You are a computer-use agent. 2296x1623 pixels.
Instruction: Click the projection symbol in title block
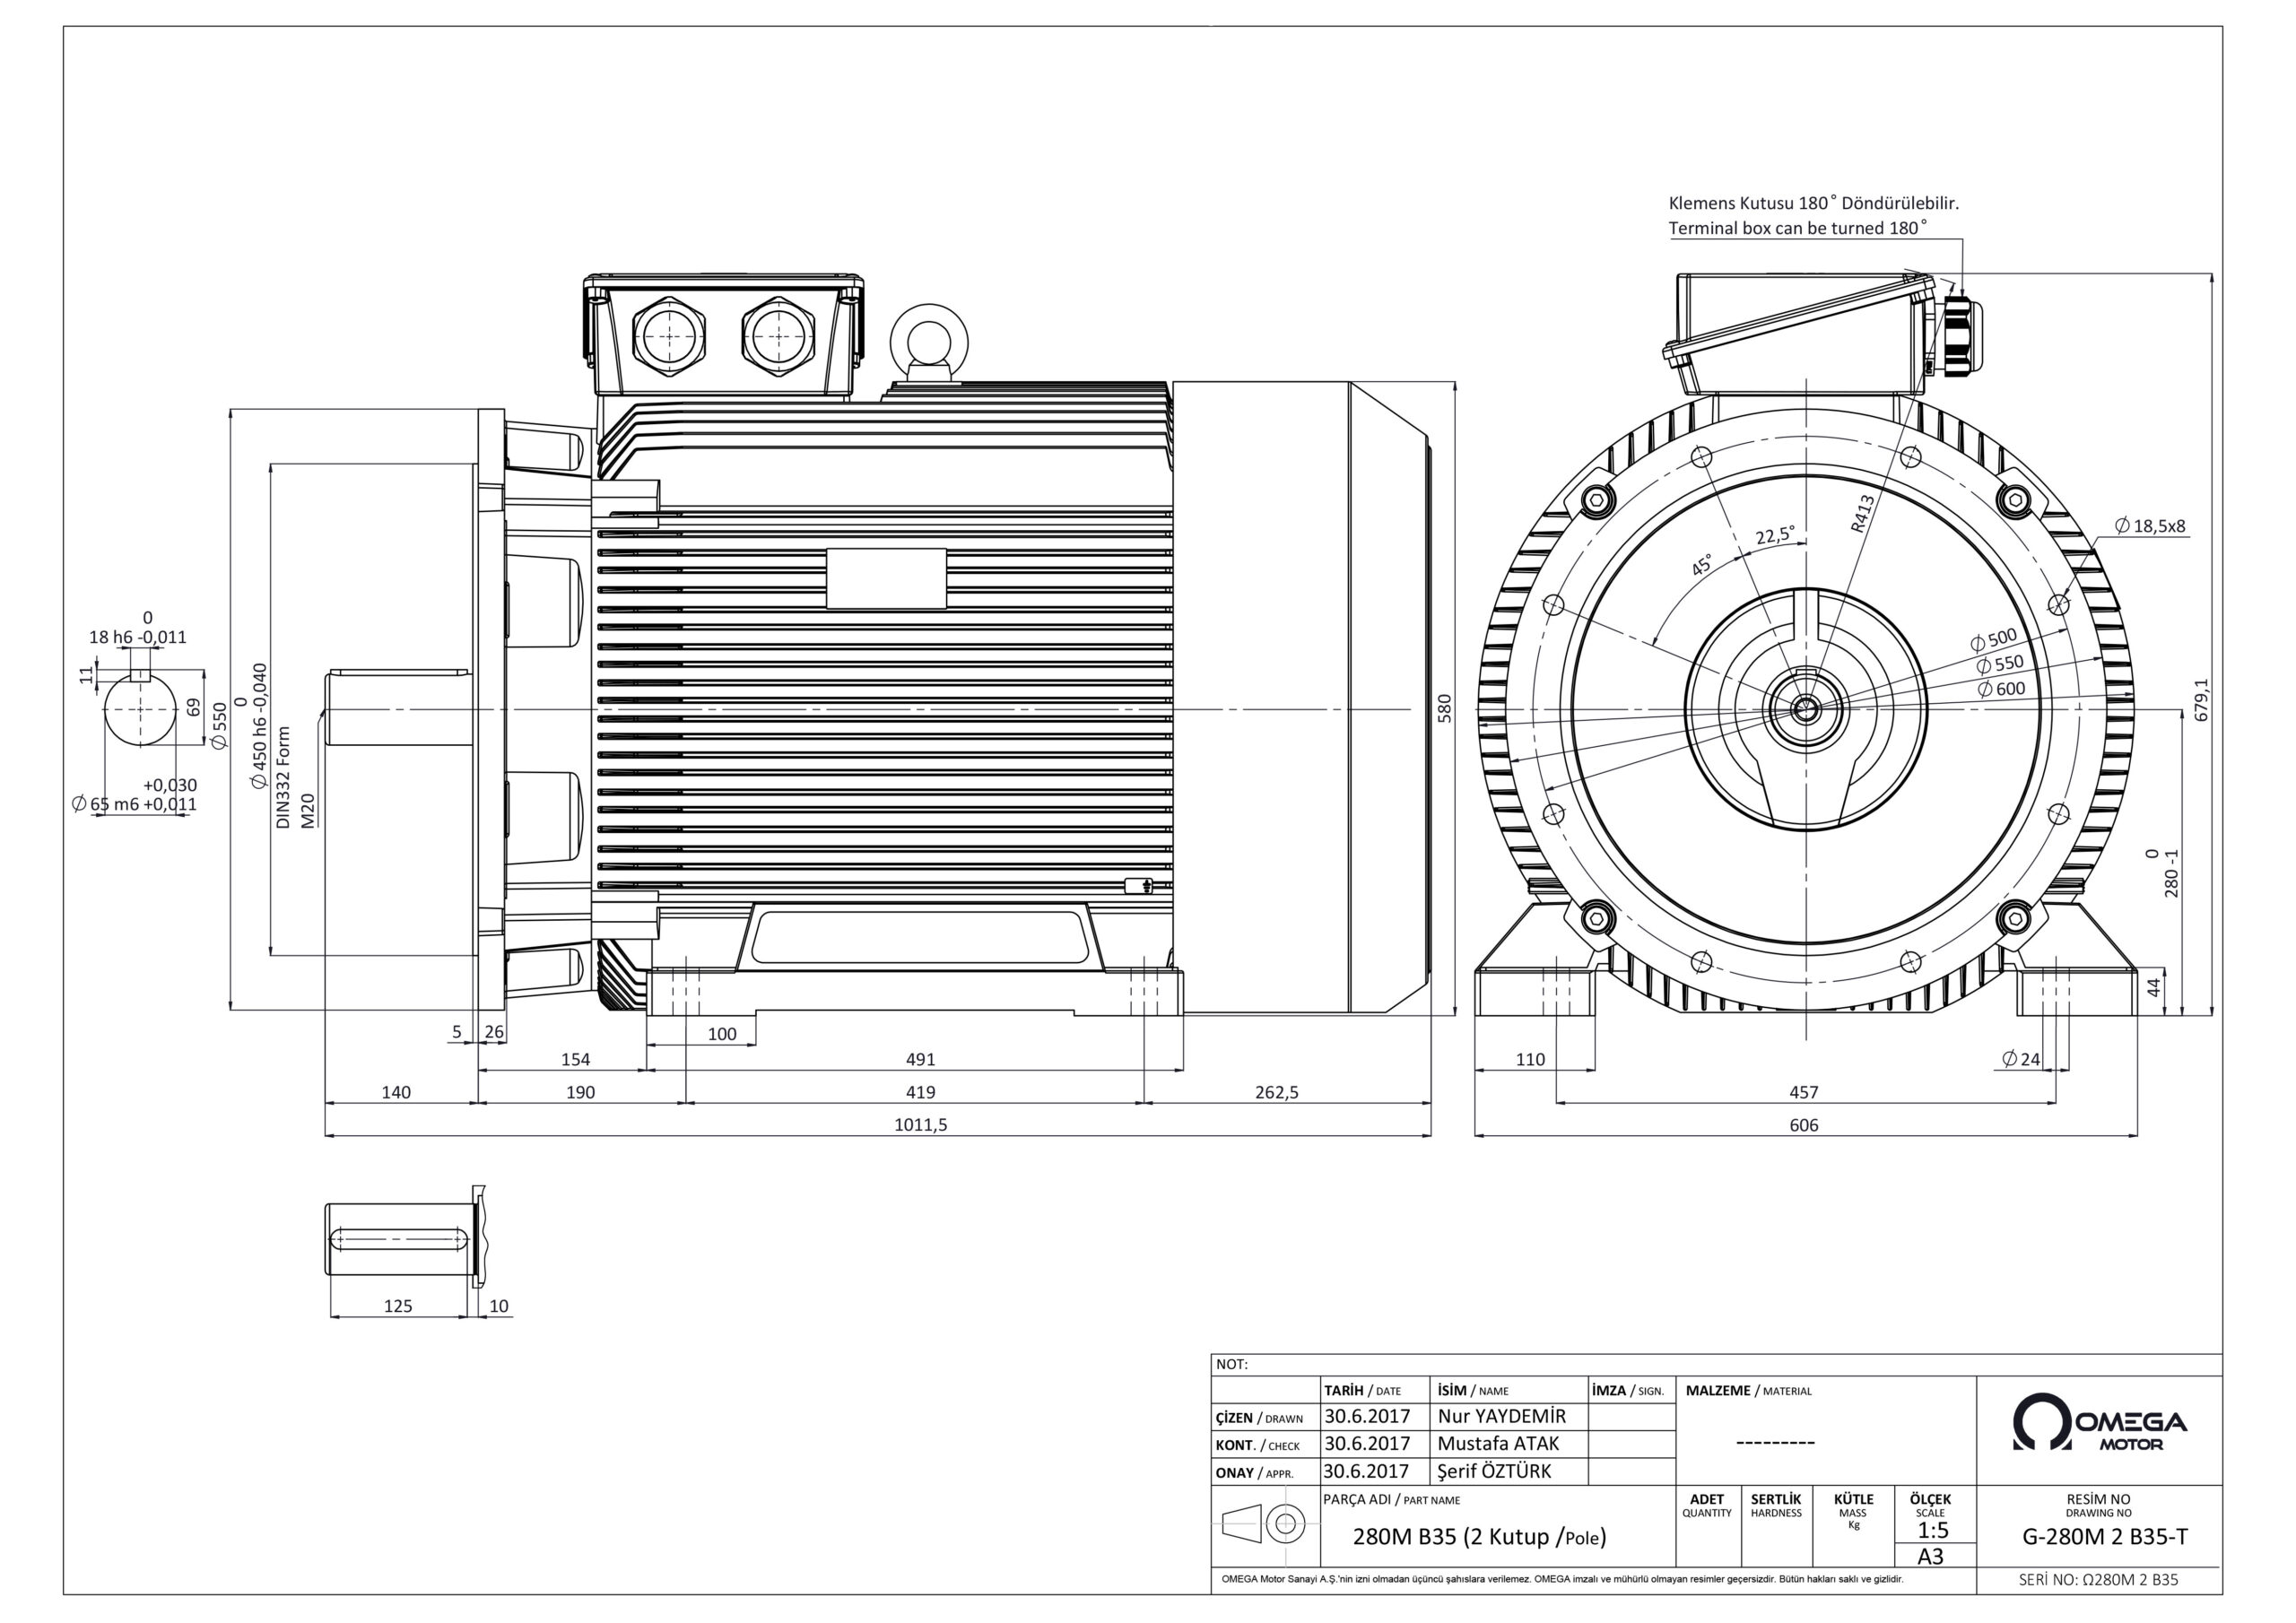(1263, 1524)
